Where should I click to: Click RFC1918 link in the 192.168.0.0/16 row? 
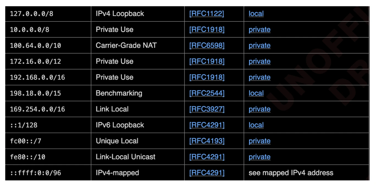[x=207, y=77]
